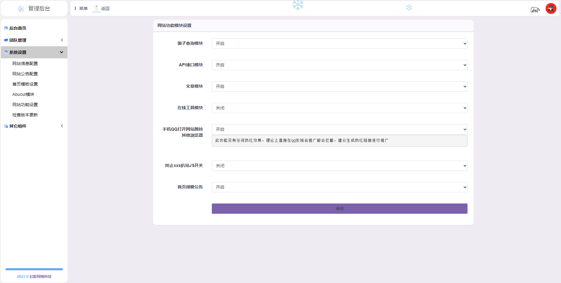The image size is (561, 283).
Task: Click the 幻影网络科技 footer link
Action: pos(41,277)
